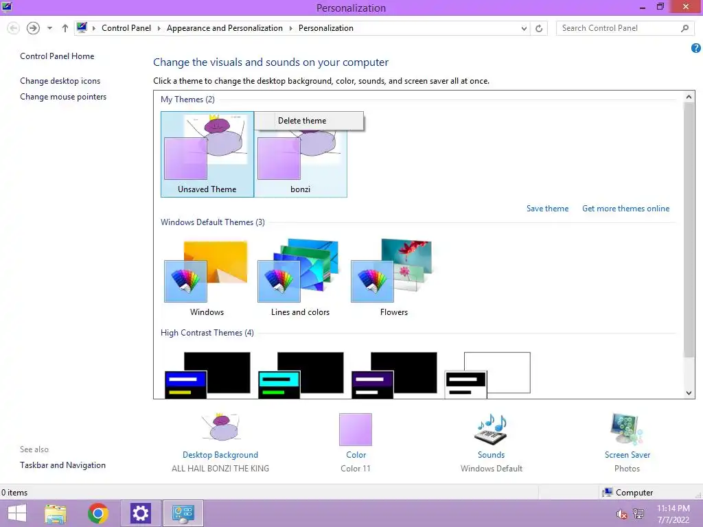This screenshot has width=703, height=527.
Task: Click Get more themes online
Action: pos(626,209)
